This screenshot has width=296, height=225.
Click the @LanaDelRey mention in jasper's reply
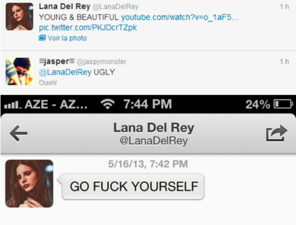tap(65, 72)
